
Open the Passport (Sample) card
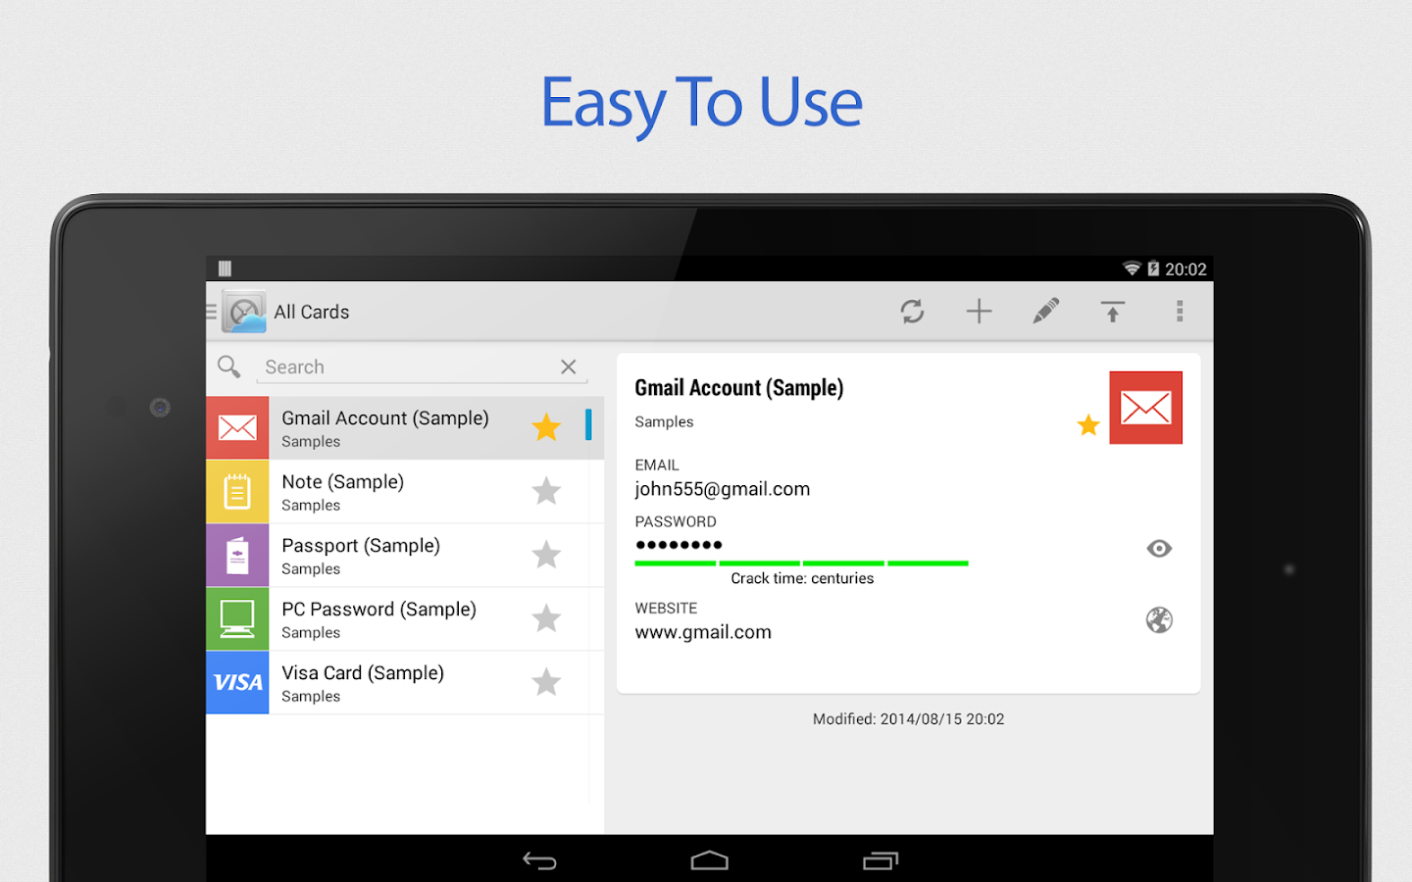tap(405, 556)
